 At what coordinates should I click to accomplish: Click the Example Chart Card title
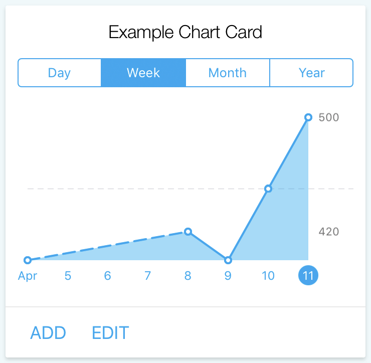(185, 32)
